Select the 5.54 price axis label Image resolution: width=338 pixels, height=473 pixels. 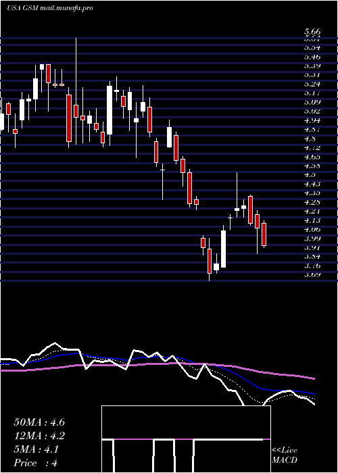click(312, 47)
